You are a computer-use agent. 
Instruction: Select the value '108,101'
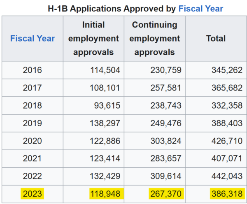105,88
